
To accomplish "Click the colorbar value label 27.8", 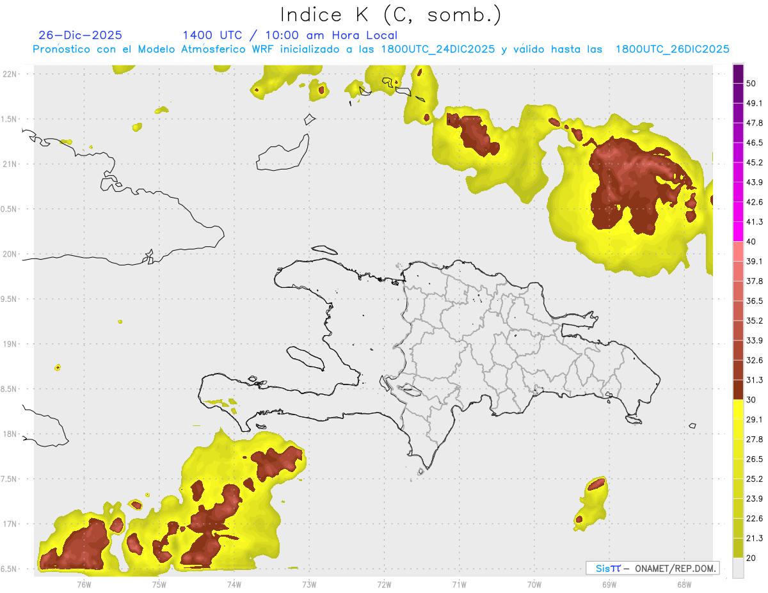I will pos(755,439).
